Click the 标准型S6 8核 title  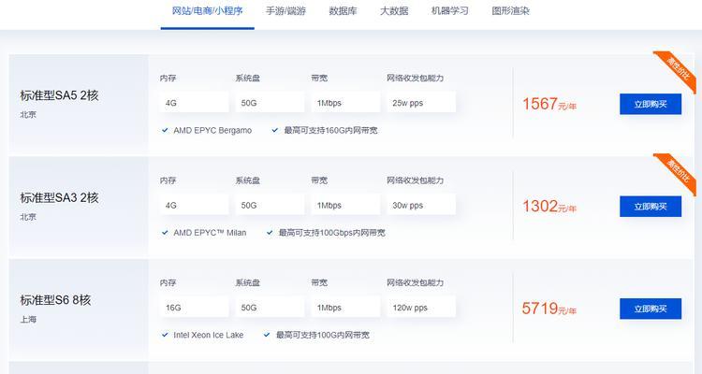[x=55, y=300]
